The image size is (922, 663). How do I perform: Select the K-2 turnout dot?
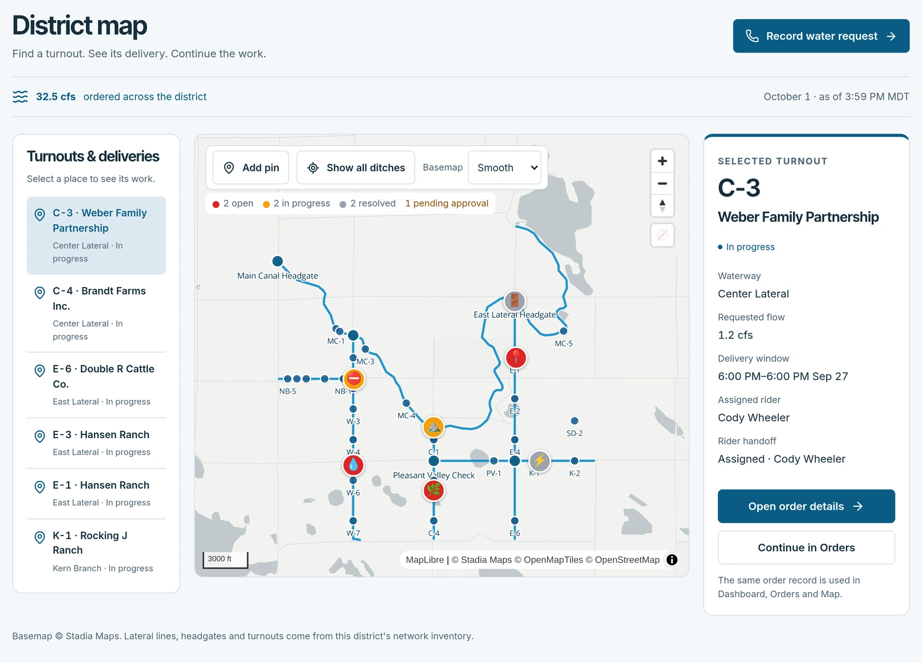[x=575, y=461]
